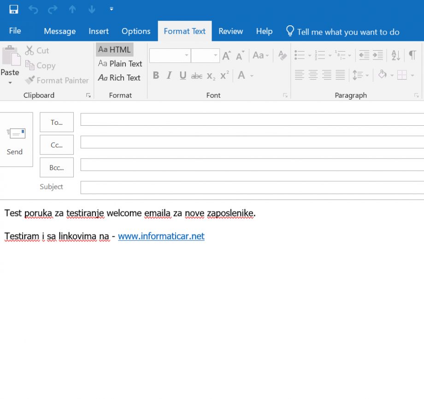Activate Format Painter
Screen dimensions: 424x399
pos(56,80)
